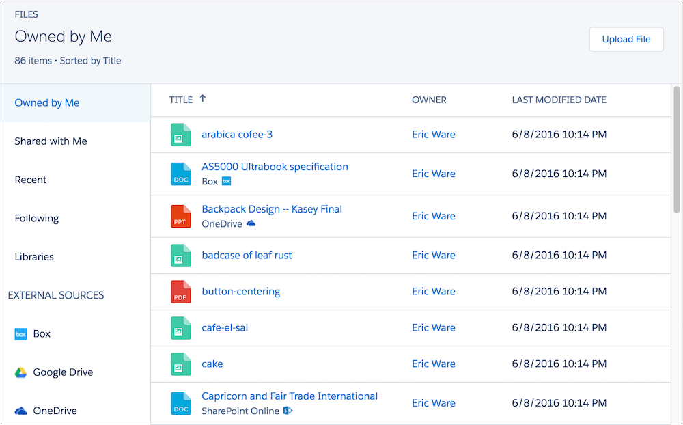Open the Libraries section
This screenshot has width=683, height=425.
(x=34, y=257)
